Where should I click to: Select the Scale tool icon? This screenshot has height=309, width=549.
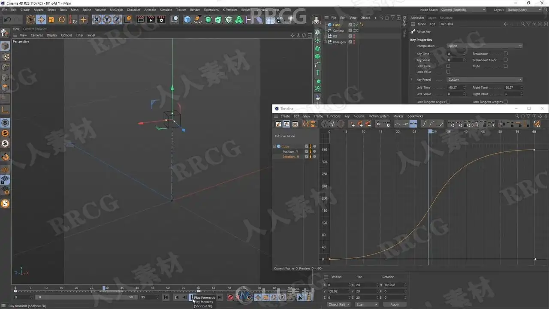click(51, 19)
